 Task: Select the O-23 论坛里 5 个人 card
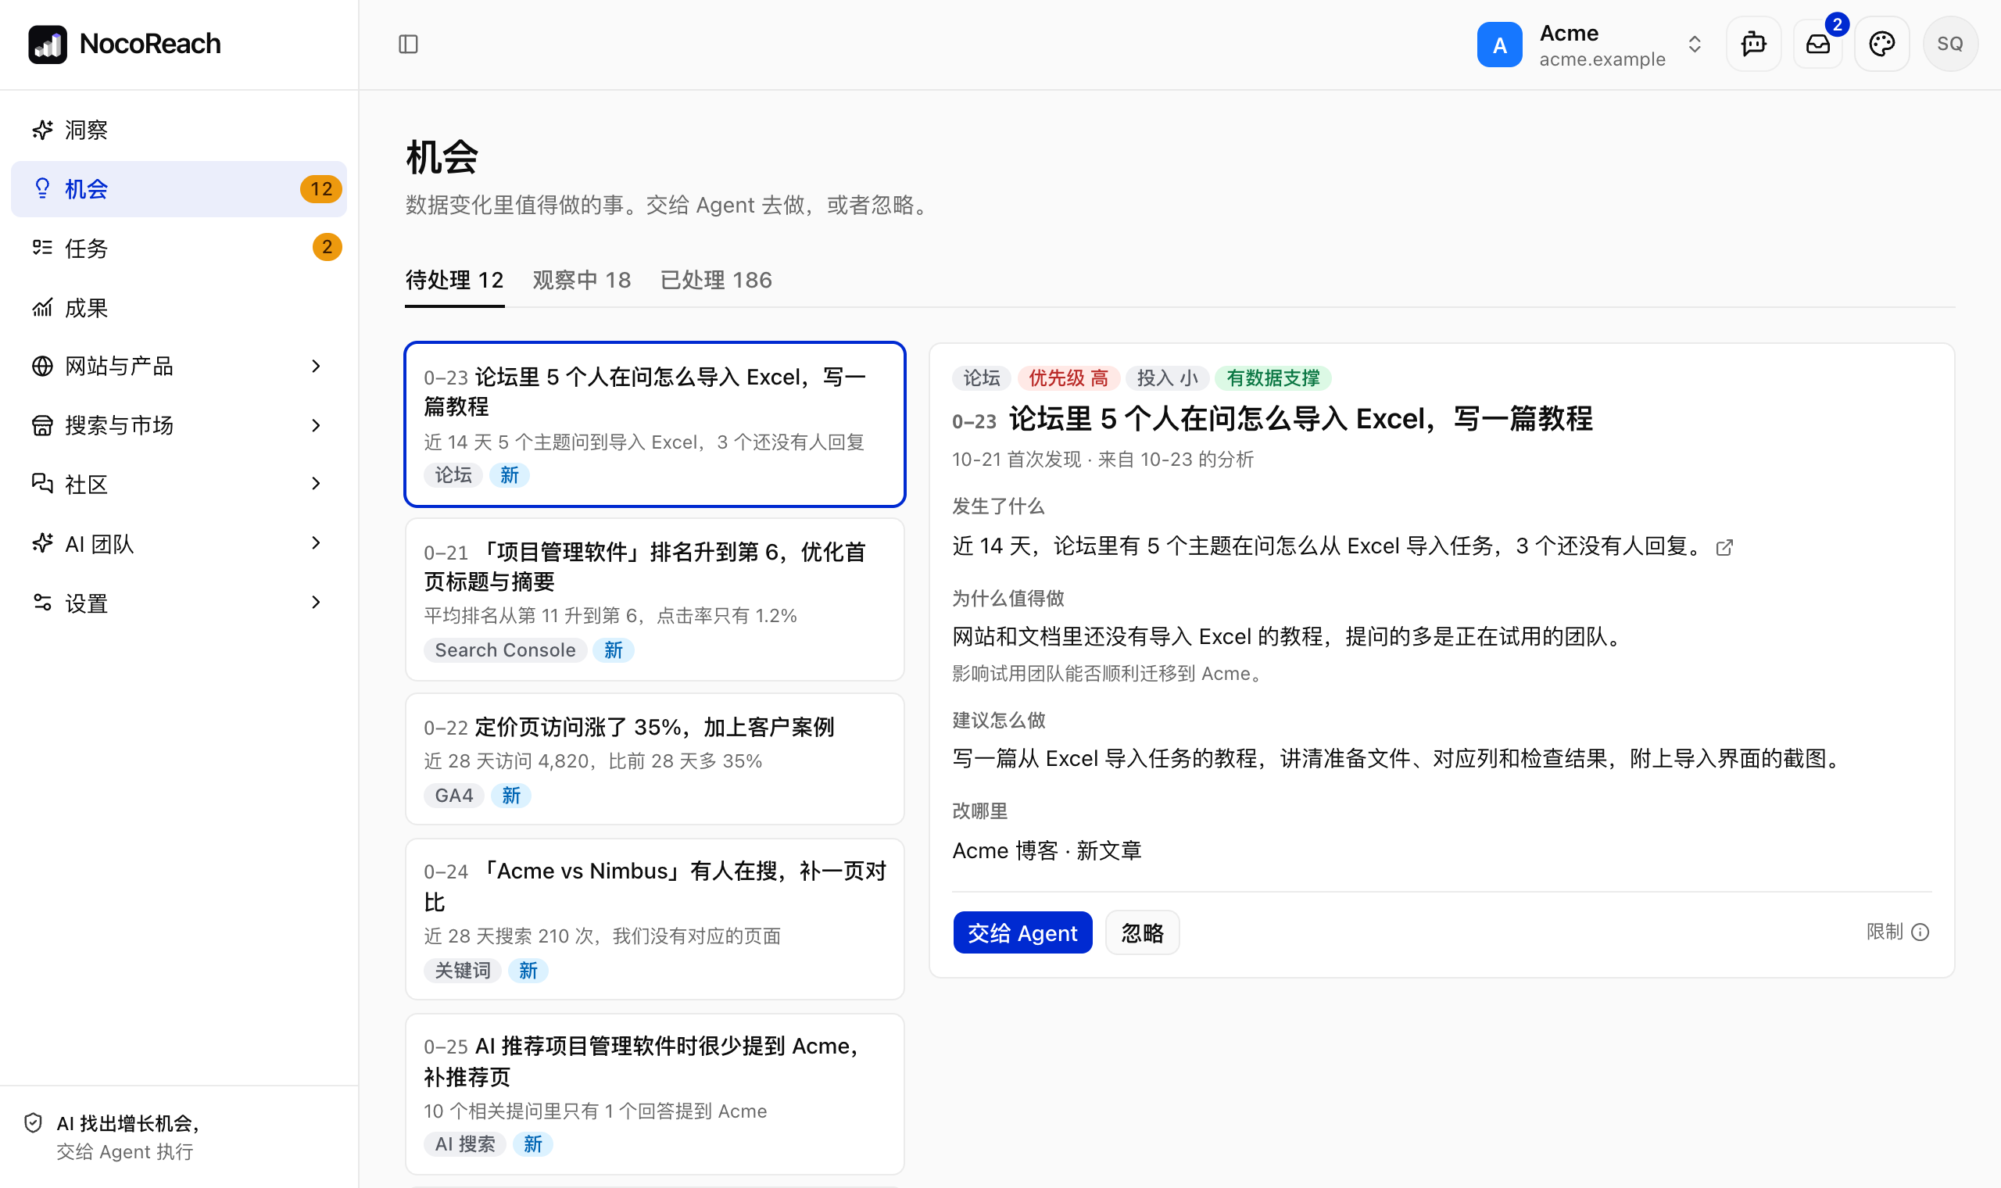[x=655, y=424]
